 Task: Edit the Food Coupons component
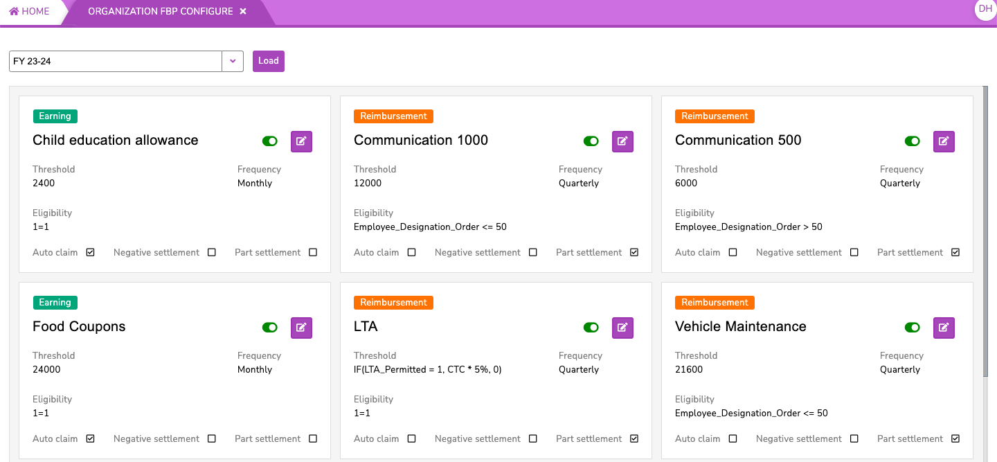coord(301,328)
